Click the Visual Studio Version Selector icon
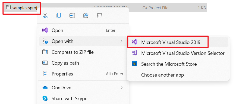The width and height of the screenshot is (236, 104). click(134, 53)
